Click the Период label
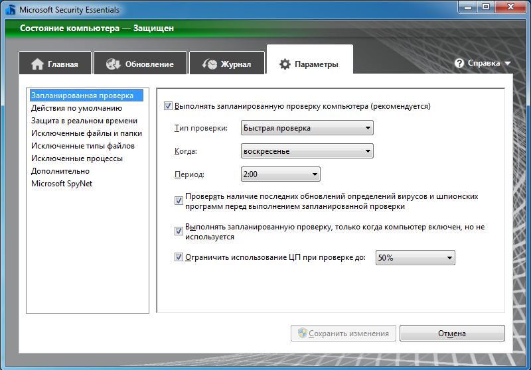The width and height of the screenshot is (531, 370). [x=189, y=174]
